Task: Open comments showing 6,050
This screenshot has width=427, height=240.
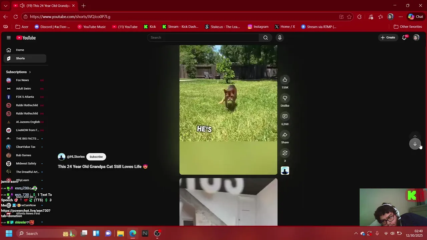Action: click(285, 116)
